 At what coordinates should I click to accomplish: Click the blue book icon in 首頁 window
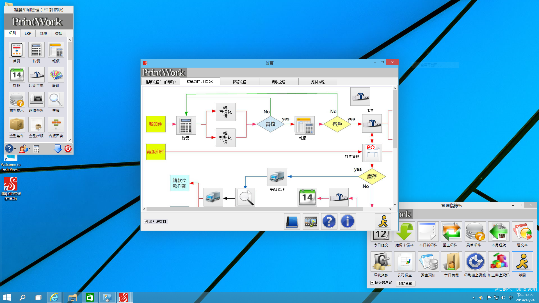(x=292, y=221)
